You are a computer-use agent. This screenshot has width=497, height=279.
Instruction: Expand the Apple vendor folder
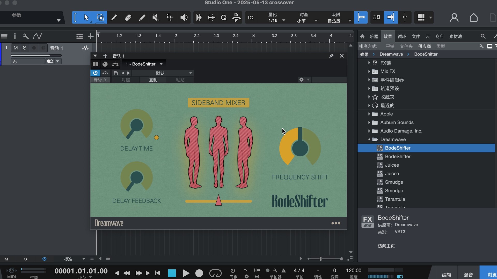click(369, 114)
